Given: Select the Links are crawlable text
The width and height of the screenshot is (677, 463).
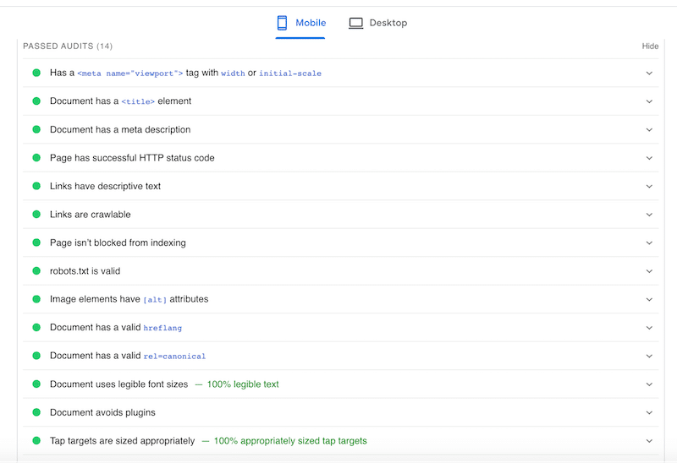Looking at the screenshot, I should [x=91, y=215].
